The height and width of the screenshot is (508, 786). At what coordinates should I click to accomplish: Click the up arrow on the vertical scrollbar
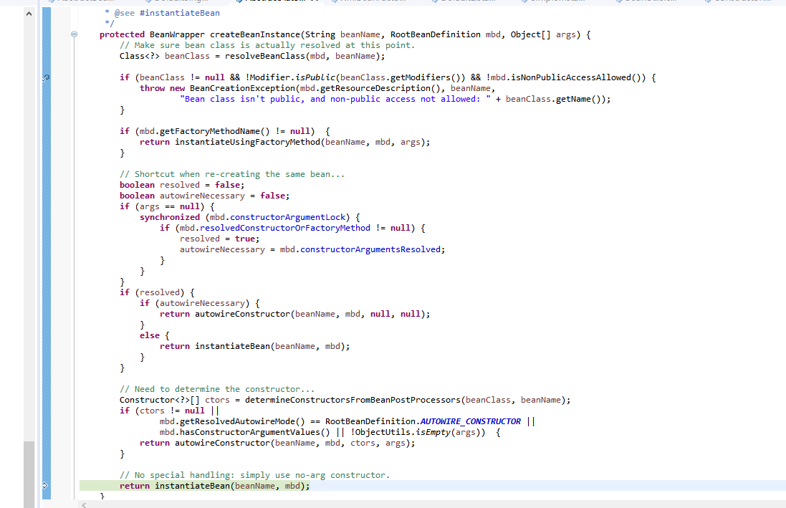tap(29, 12)
